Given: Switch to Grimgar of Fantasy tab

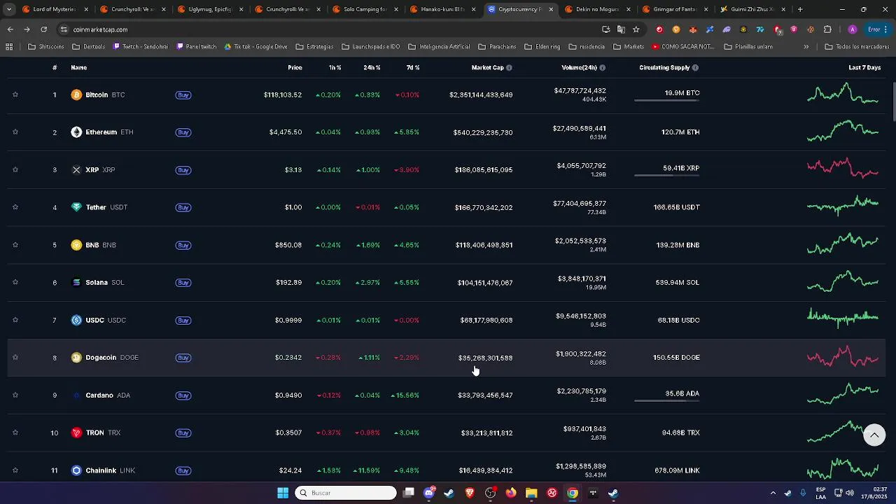Looking at the screenshot, I should pyautogui.click(x=676, y=10).
